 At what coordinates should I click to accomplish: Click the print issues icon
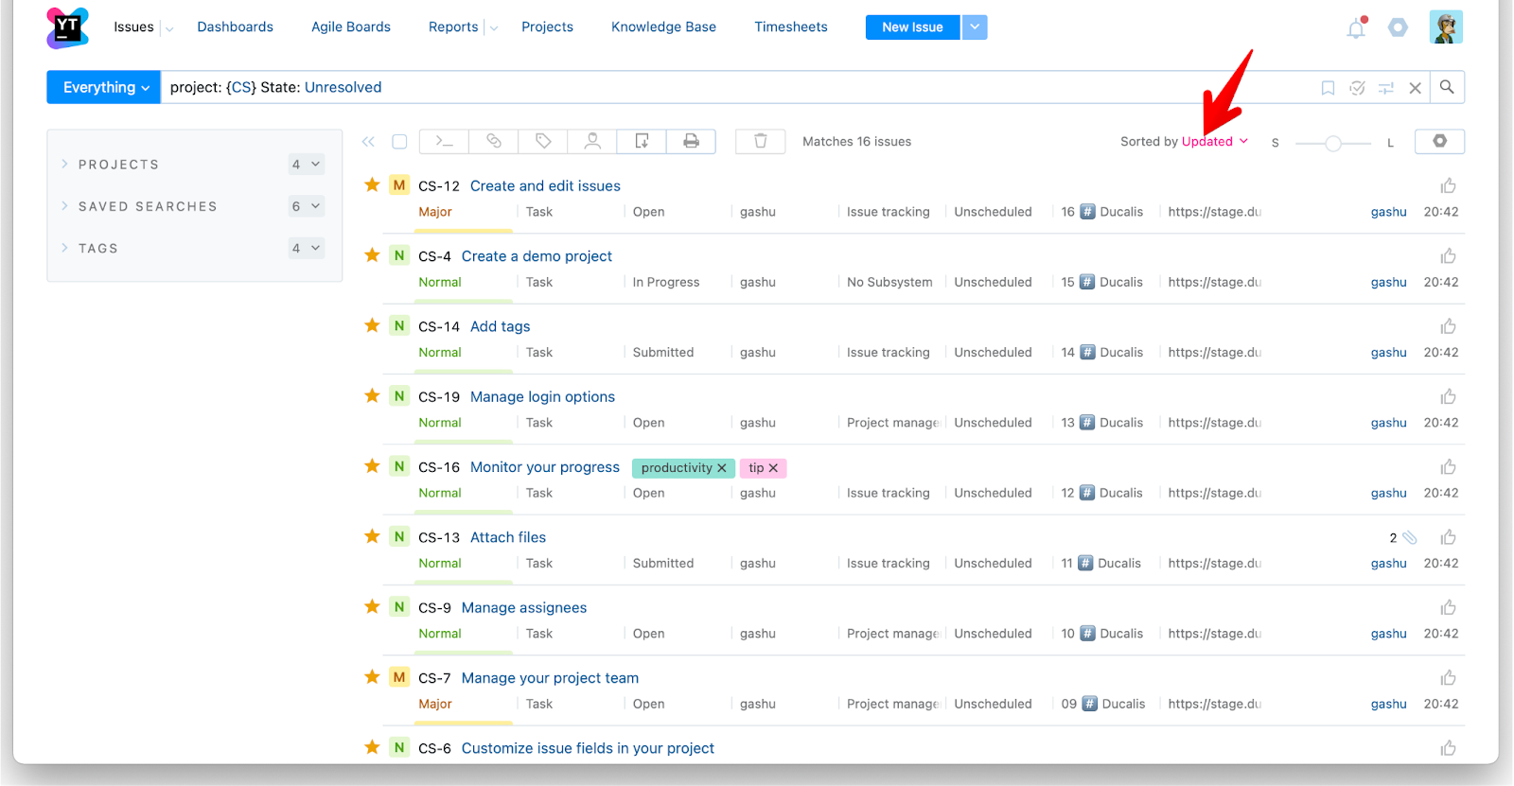(692, 141)
